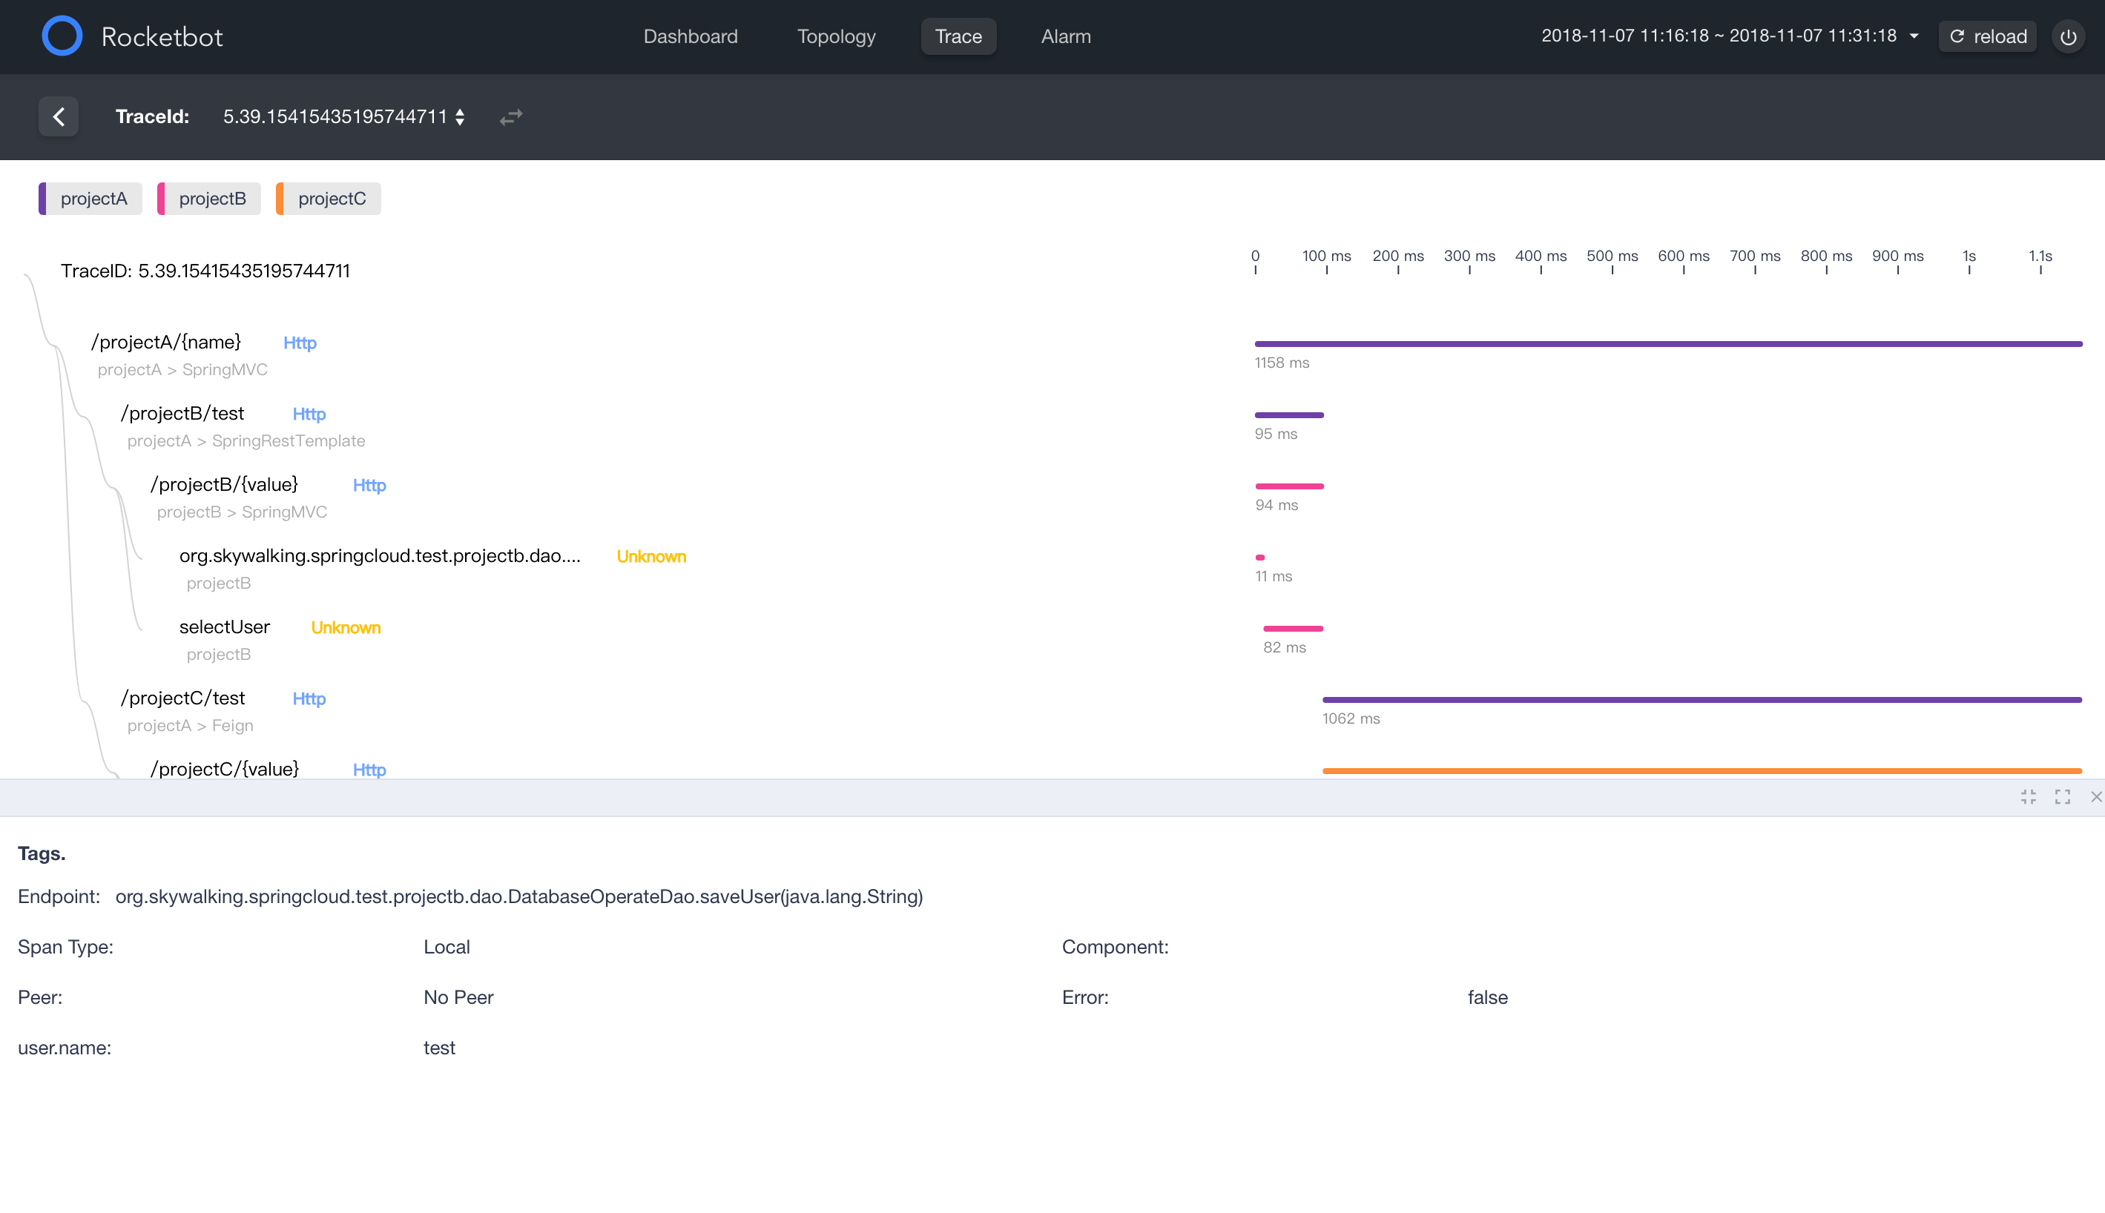Click the /projectB/{value} span entry
Viewport: 2105px width, 1213px height.
click(224, 485)
